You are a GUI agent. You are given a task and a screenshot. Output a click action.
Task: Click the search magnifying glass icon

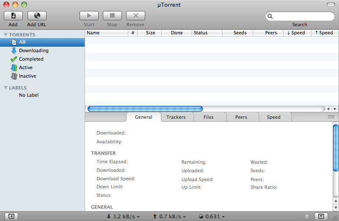coord(270,16)
